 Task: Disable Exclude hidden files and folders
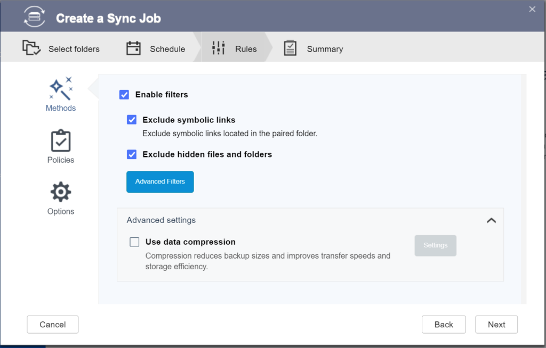point(132,154)
